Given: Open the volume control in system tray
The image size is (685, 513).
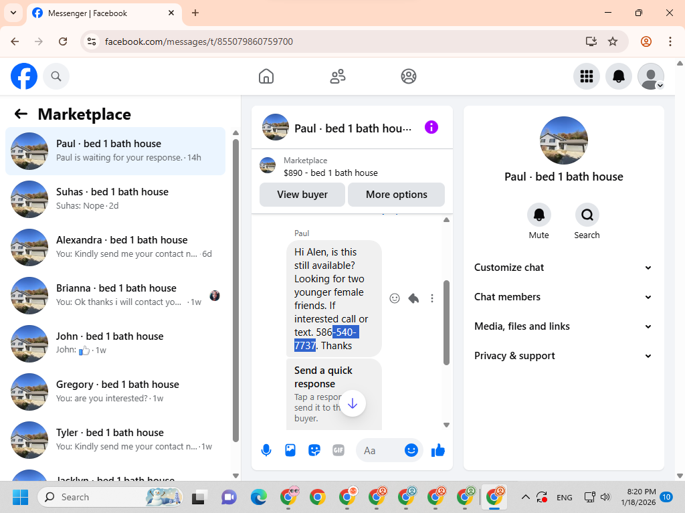Looking at the screenshot, I should (605, 497).
